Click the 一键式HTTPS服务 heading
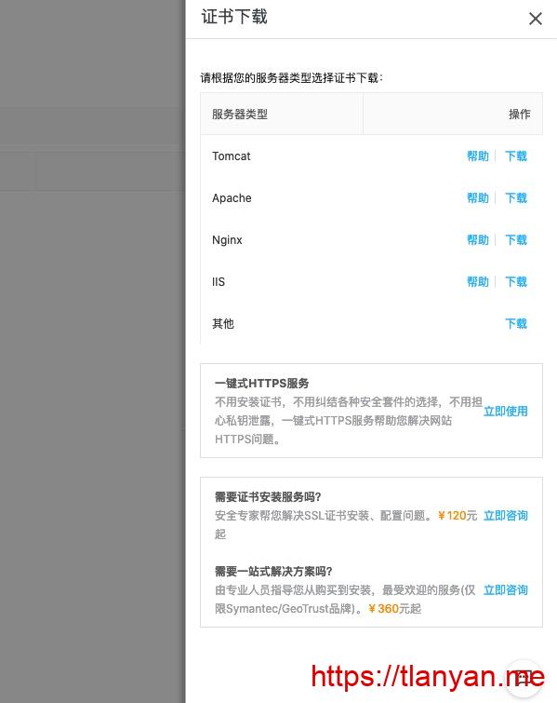Viewport: 557px width, 703px height. pyautogui.click(x=262, y=384)
